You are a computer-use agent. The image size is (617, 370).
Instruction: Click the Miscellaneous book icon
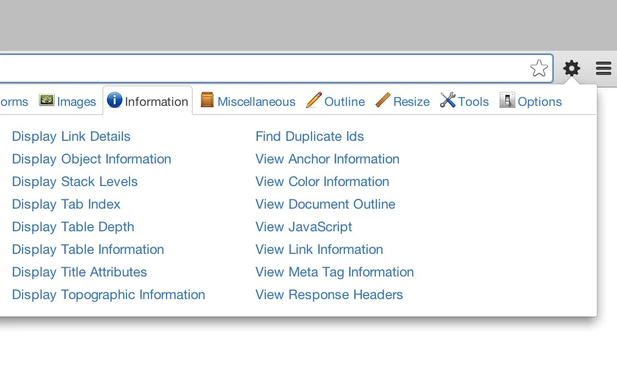[207, 100]
